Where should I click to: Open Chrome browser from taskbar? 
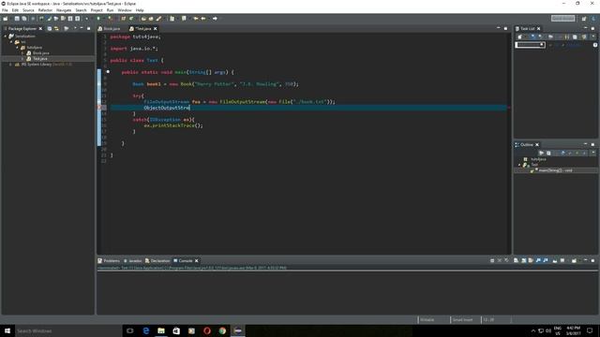point(222,330)
